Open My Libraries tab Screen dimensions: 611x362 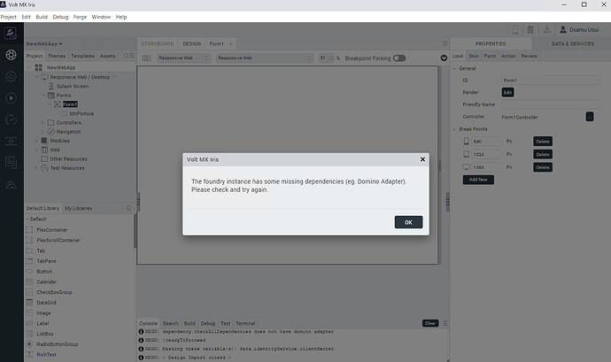click(78, 208)
